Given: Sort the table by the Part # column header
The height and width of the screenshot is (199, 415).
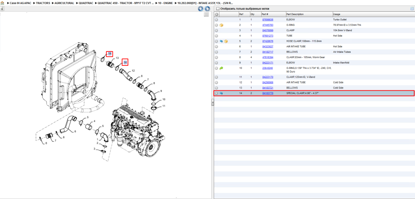Looking at the screenshot, I should (x=273, y=14).
